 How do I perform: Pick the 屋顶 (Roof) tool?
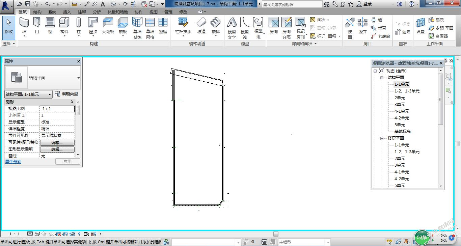(93, 26)
